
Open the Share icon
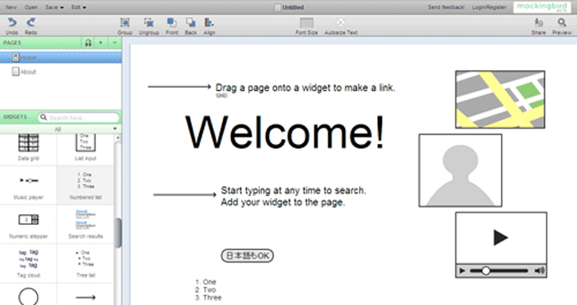(538, 23)
